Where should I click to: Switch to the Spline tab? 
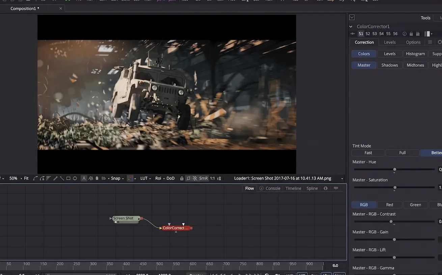point(312,188)
